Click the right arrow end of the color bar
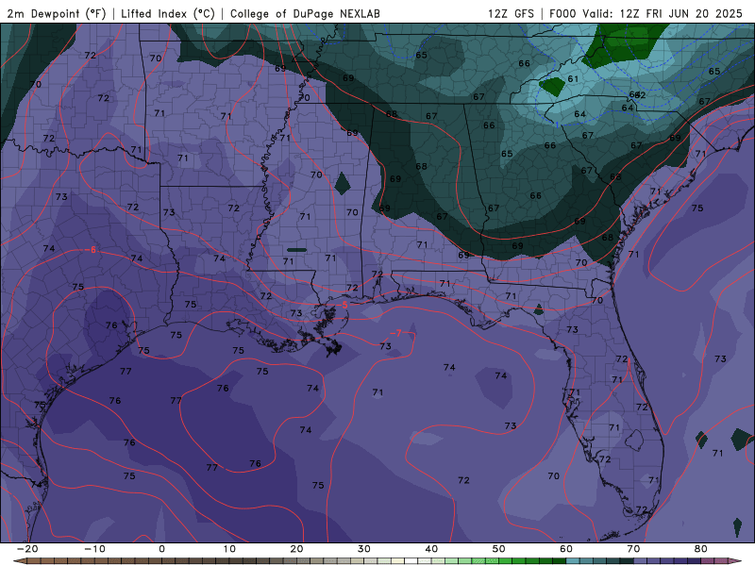Screen dimensions: 755x566 coord(736,560)
